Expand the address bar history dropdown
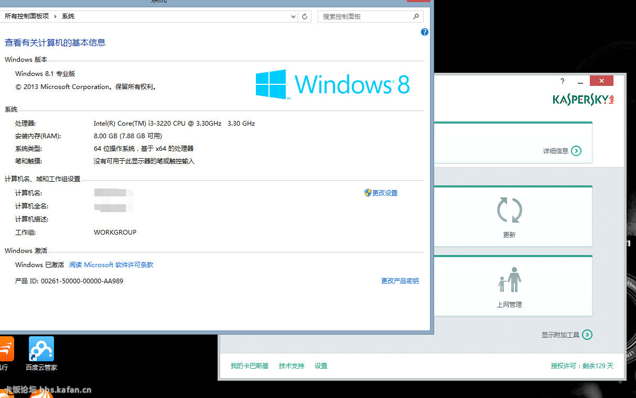 coord(294,16)
